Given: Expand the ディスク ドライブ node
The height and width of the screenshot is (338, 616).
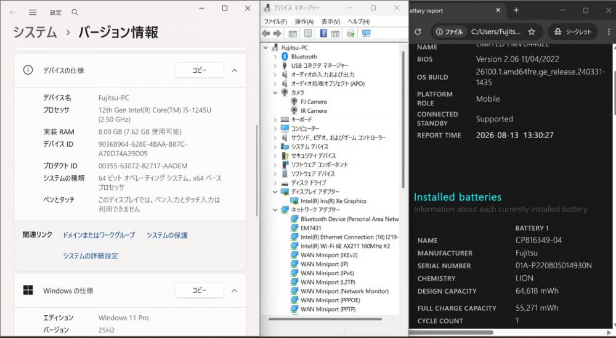Looking at the screenshot, I should 275,183.
